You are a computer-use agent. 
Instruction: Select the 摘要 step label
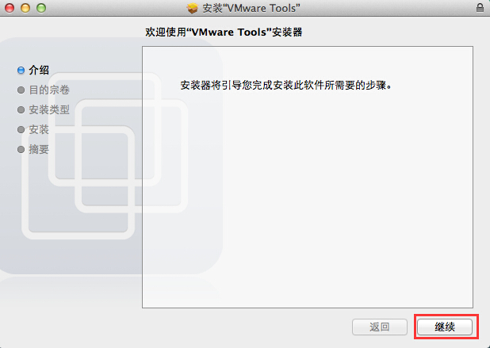(x=39, y=149)
